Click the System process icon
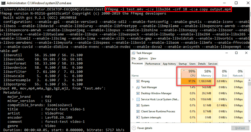 (x=138, y=105)
